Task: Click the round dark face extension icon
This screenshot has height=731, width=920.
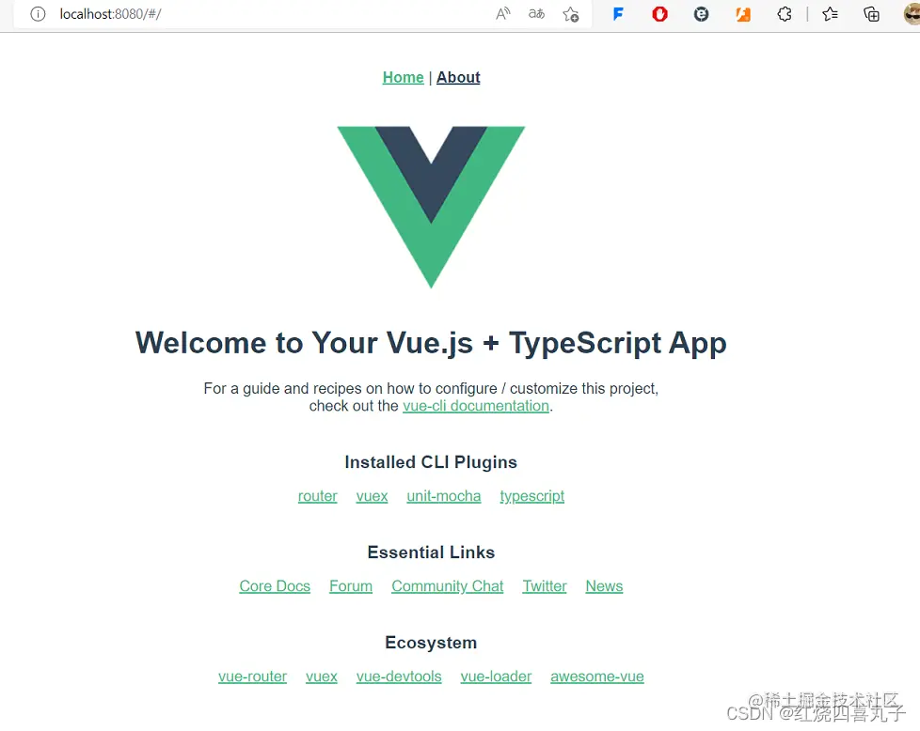Action: pyautogui.click(x=701, y=13)
